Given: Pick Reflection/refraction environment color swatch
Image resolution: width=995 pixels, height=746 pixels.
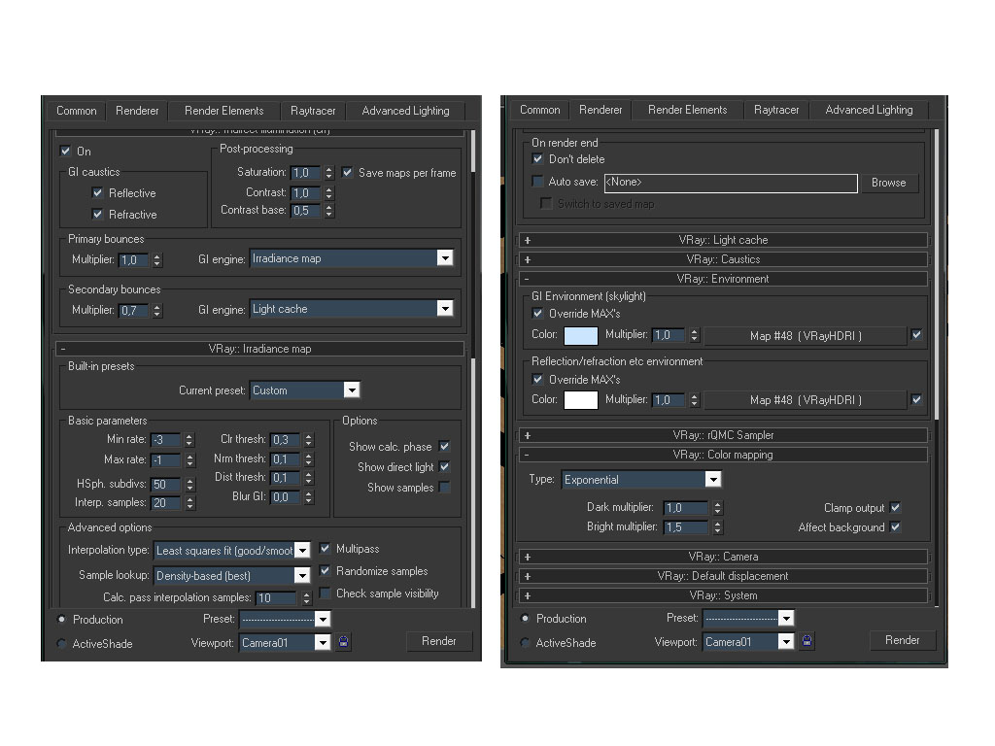Looking at the screenshot, I should coord(581,399).
